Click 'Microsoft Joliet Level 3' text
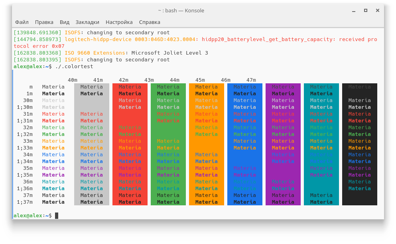The width and height of the screenshot is (396, 244). 170,53
